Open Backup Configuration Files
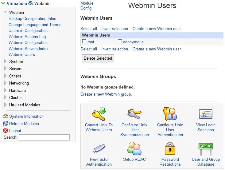The width and height of the screenshot is (225, 170). 32,18
